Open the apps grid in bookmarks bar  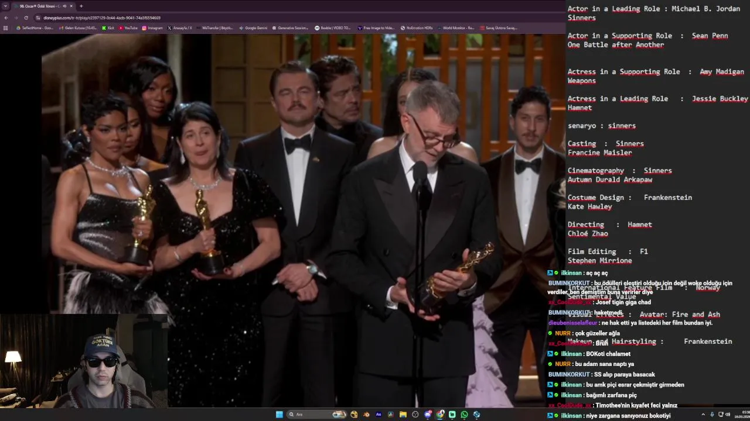tap(6, 27)
